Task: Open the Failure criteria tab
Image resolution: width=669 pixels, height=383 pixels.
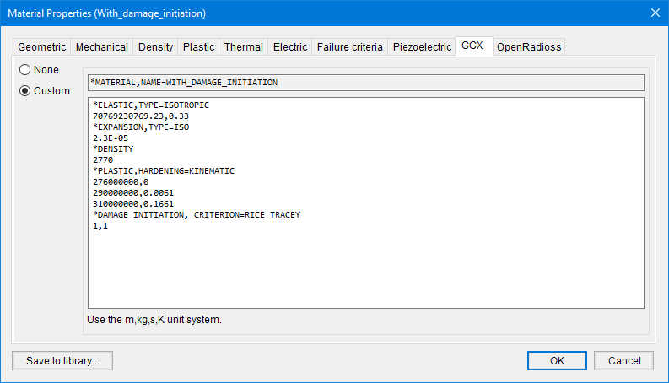Action: click(x=349, y=47)
